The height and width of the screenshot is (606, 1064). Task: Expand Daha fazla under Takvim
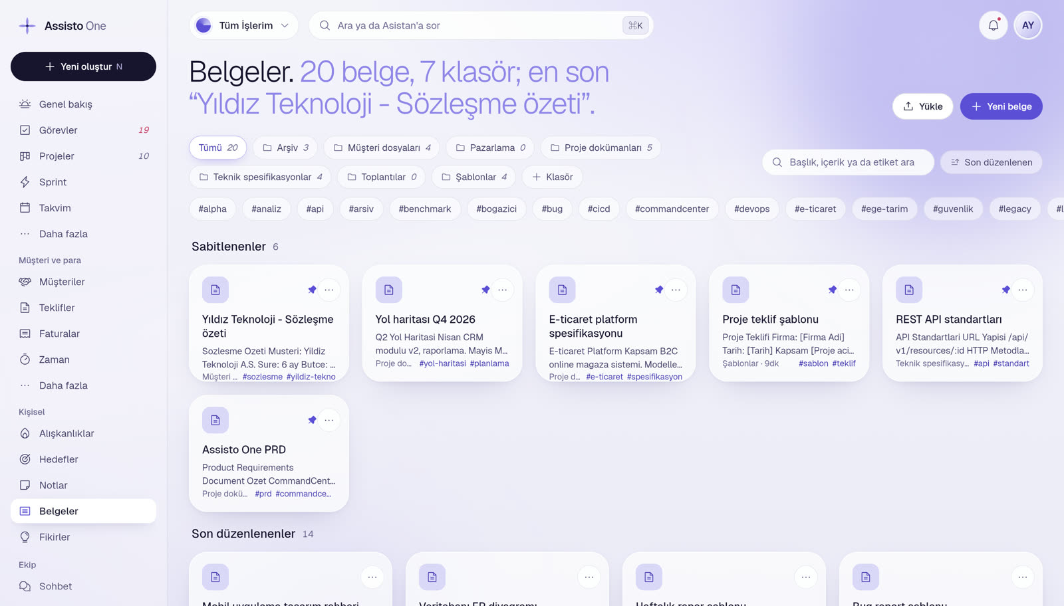[83, 234]
